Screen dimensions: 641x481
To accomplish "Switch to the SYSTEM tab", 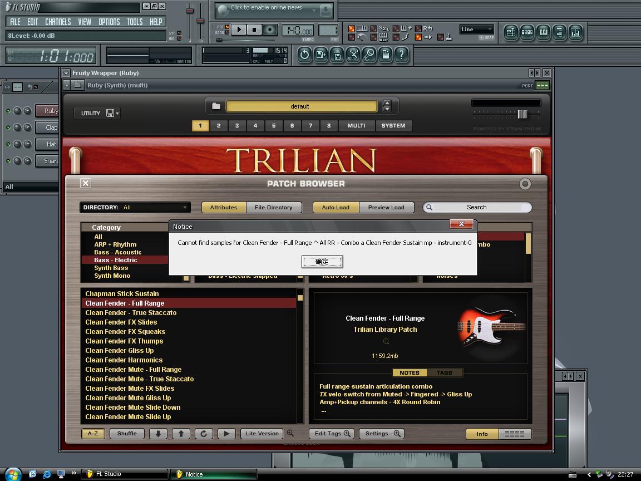I will [393, 126].
